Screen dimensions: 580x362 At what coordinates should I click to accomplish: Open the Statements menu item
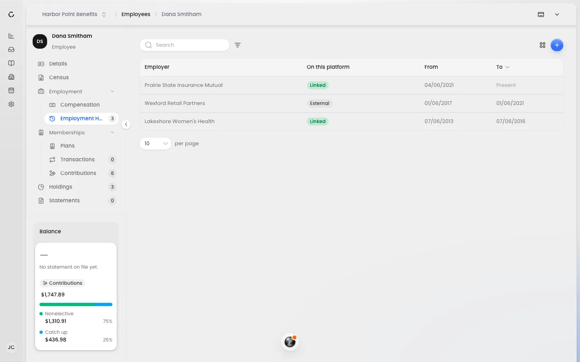77,201
